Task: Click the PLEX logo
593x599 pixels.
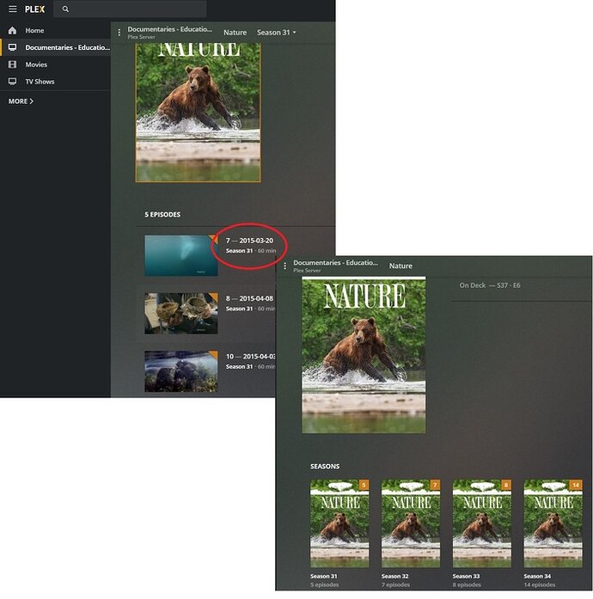Action: tap(34, 9)
